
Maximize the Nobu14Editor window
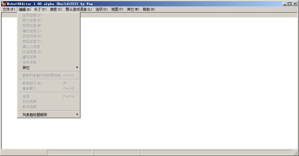pos(290,3)
